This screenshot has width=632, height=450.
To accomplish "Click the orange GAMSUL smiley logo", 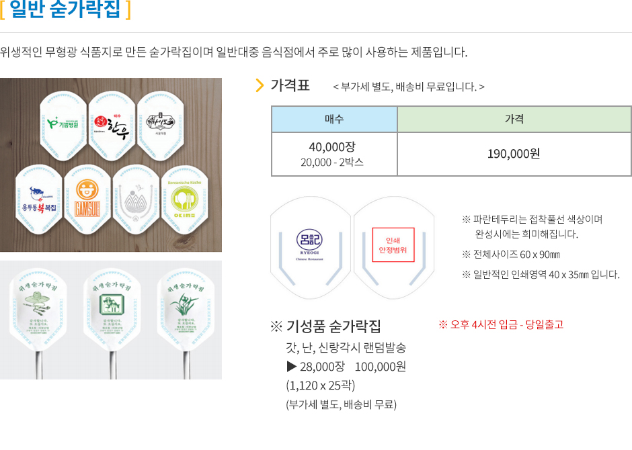I will coord(87,198).
